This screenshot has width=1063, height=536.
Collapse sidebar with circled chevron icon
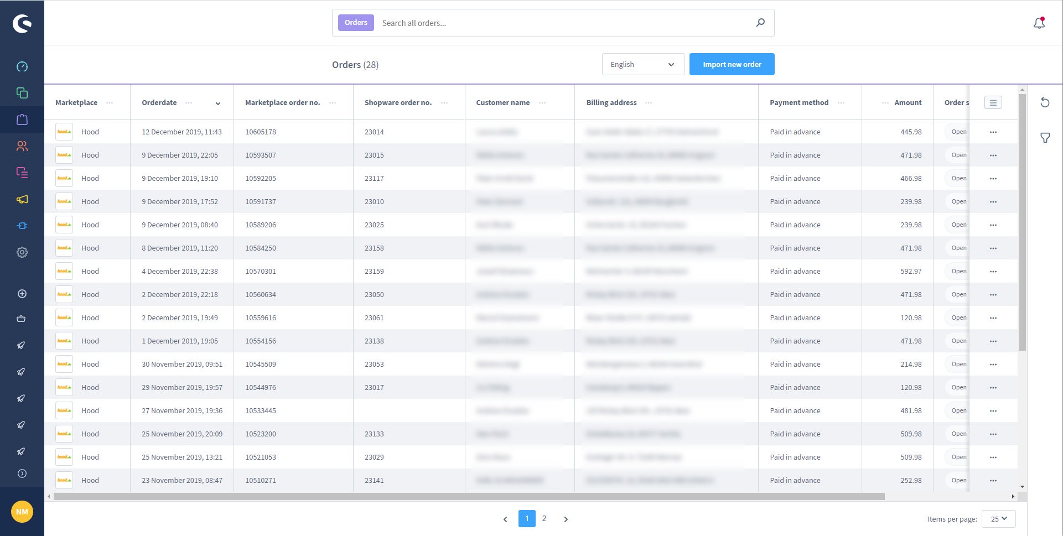pyautogui.click(x=22, y=473)
